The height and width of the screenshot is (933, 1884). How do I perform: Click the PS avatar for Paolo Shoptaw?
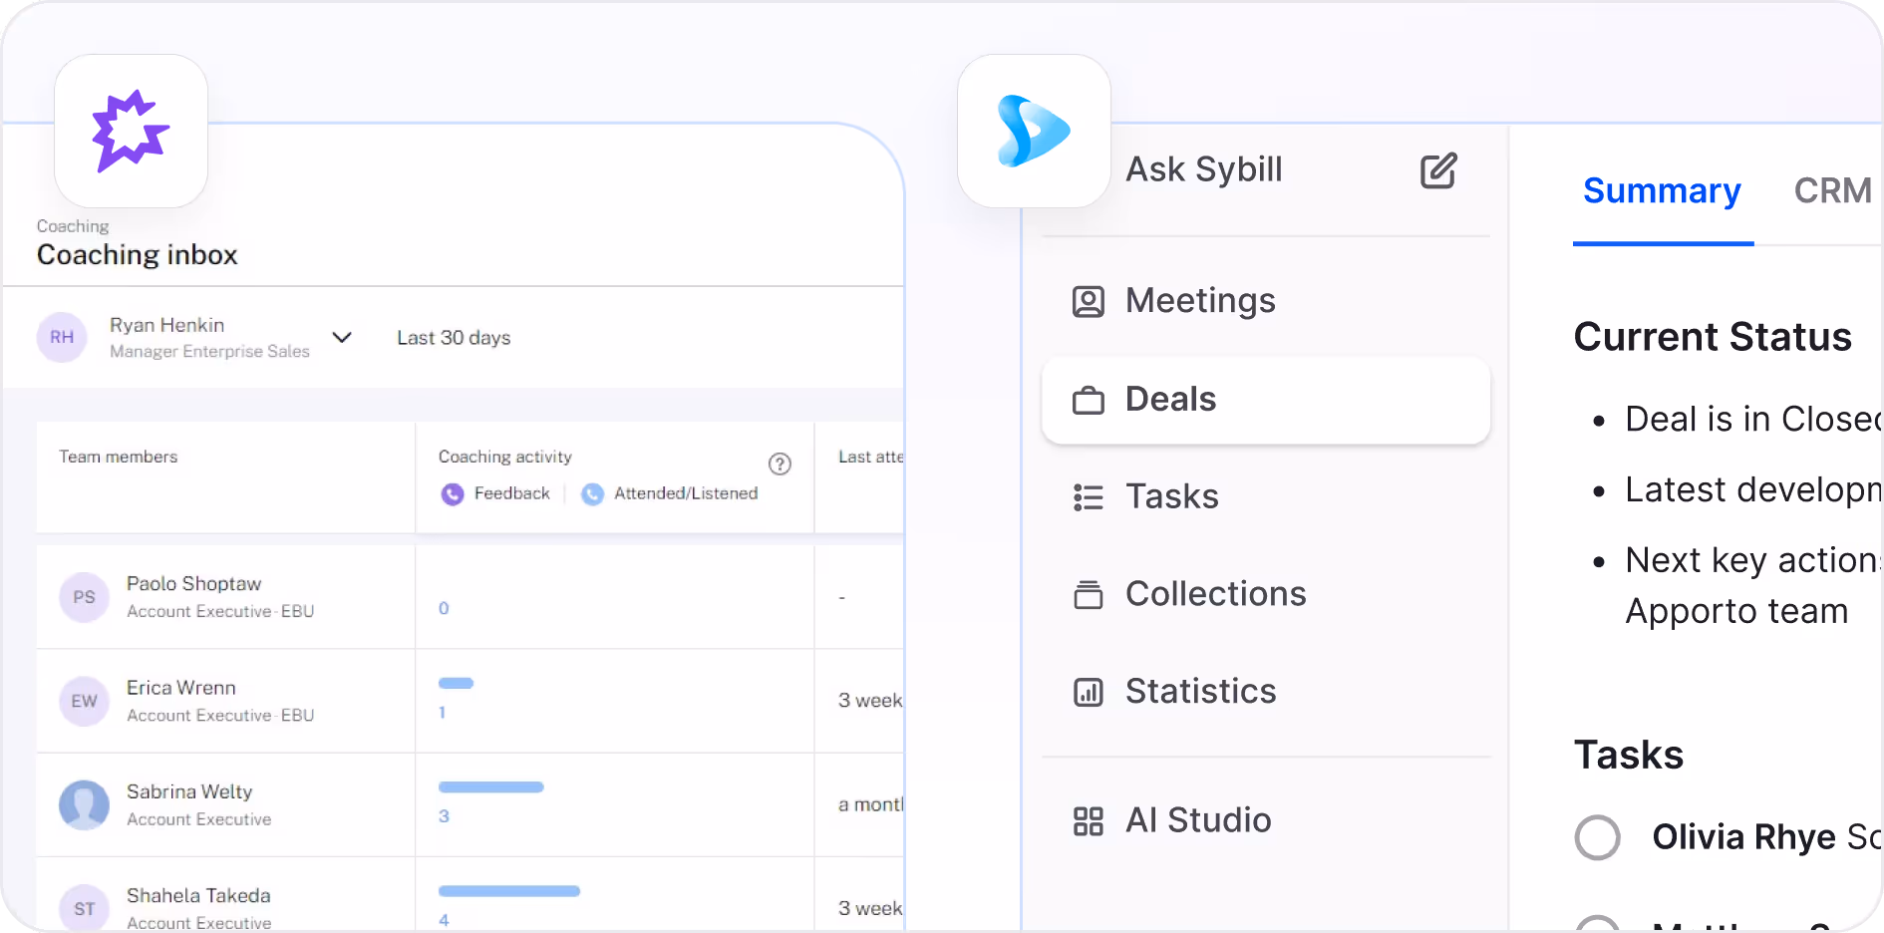tap(84, 597)
